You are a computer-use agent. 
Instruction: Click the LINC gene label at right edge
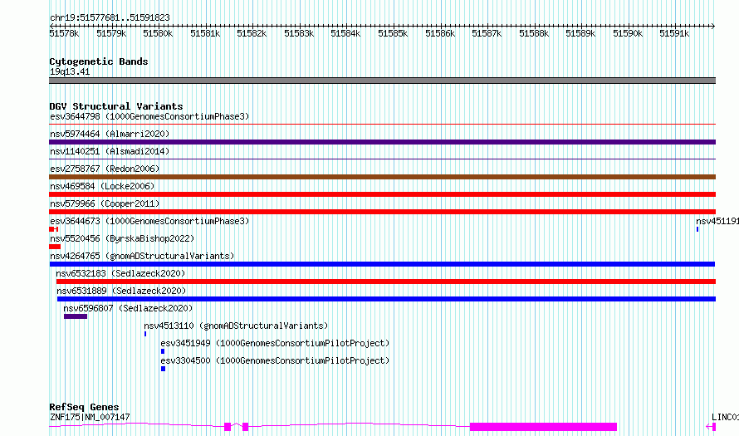[x=726, y=417]
